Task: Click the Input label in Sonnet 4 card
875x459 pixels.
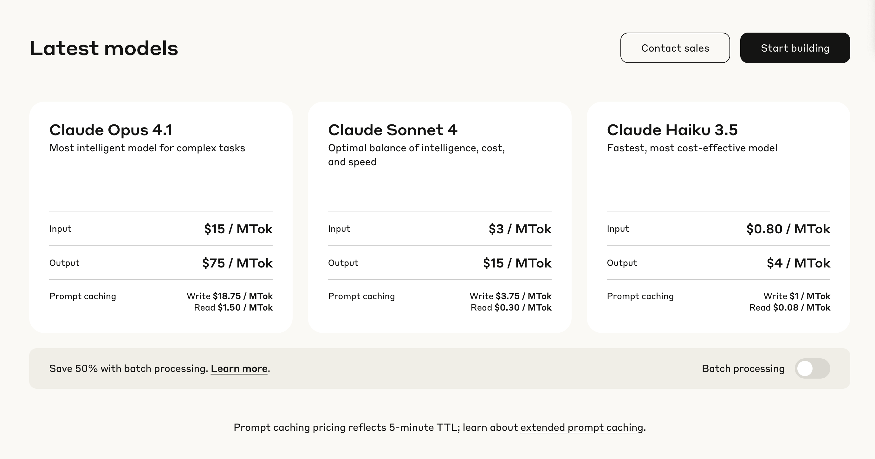Action: [339, 229]
